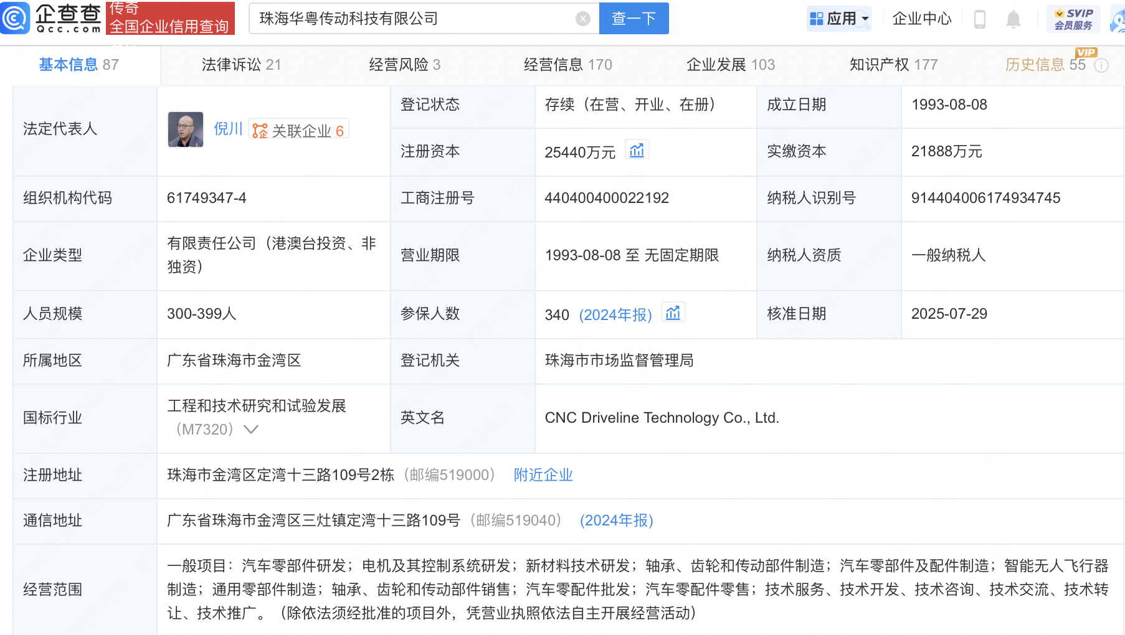Screen dimensions: 1125x635
Task: Switch to 知识产权 177 tab
Action: point(894,65)
